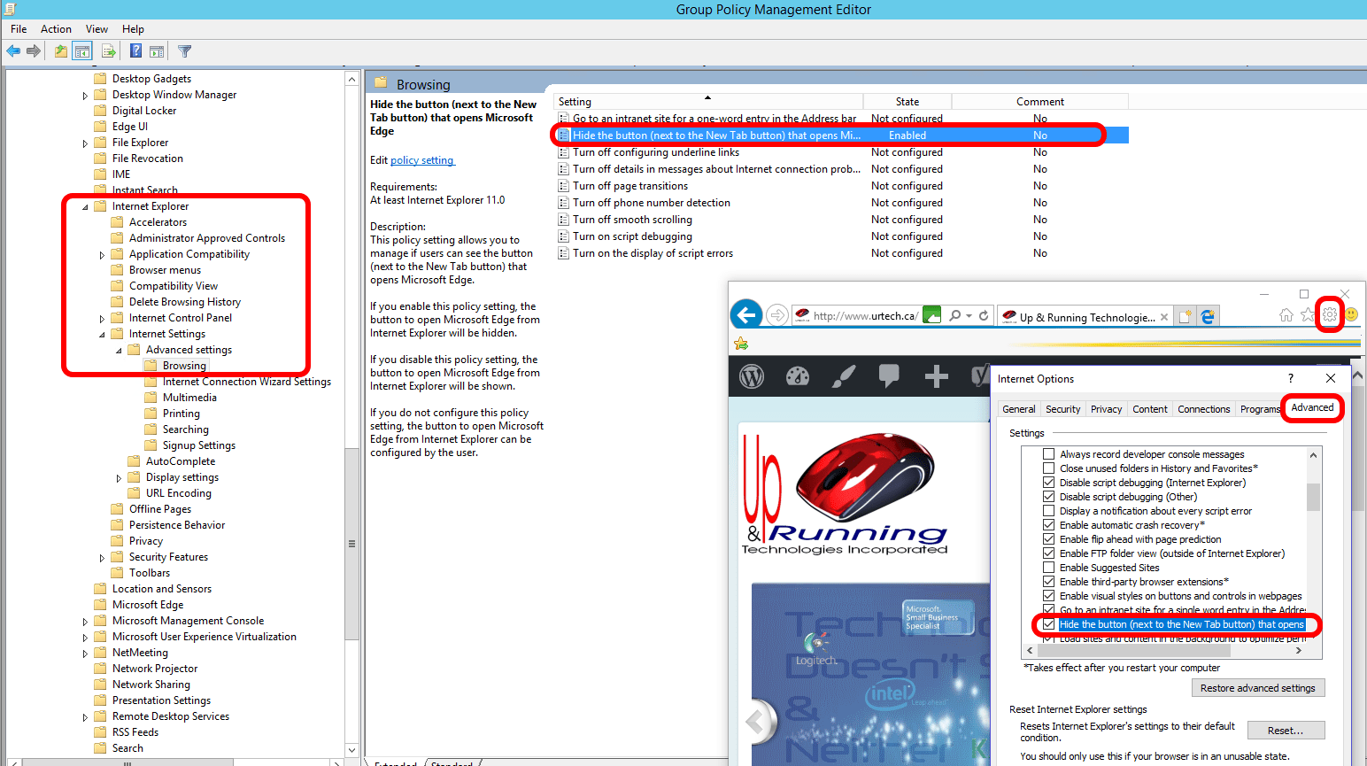Open Internet Explorer's Tools gear icon

(1330, 315)
